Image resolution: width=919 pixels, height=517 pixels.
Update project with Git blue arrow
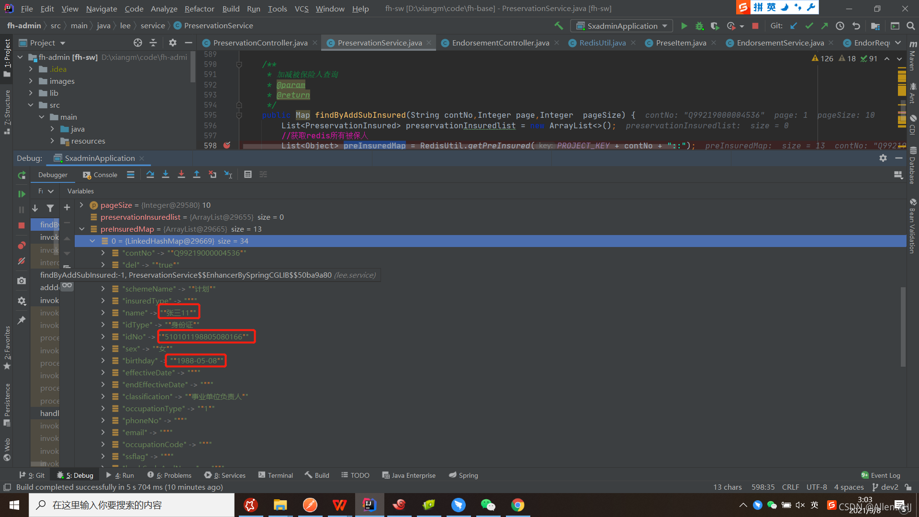point(794,26)
